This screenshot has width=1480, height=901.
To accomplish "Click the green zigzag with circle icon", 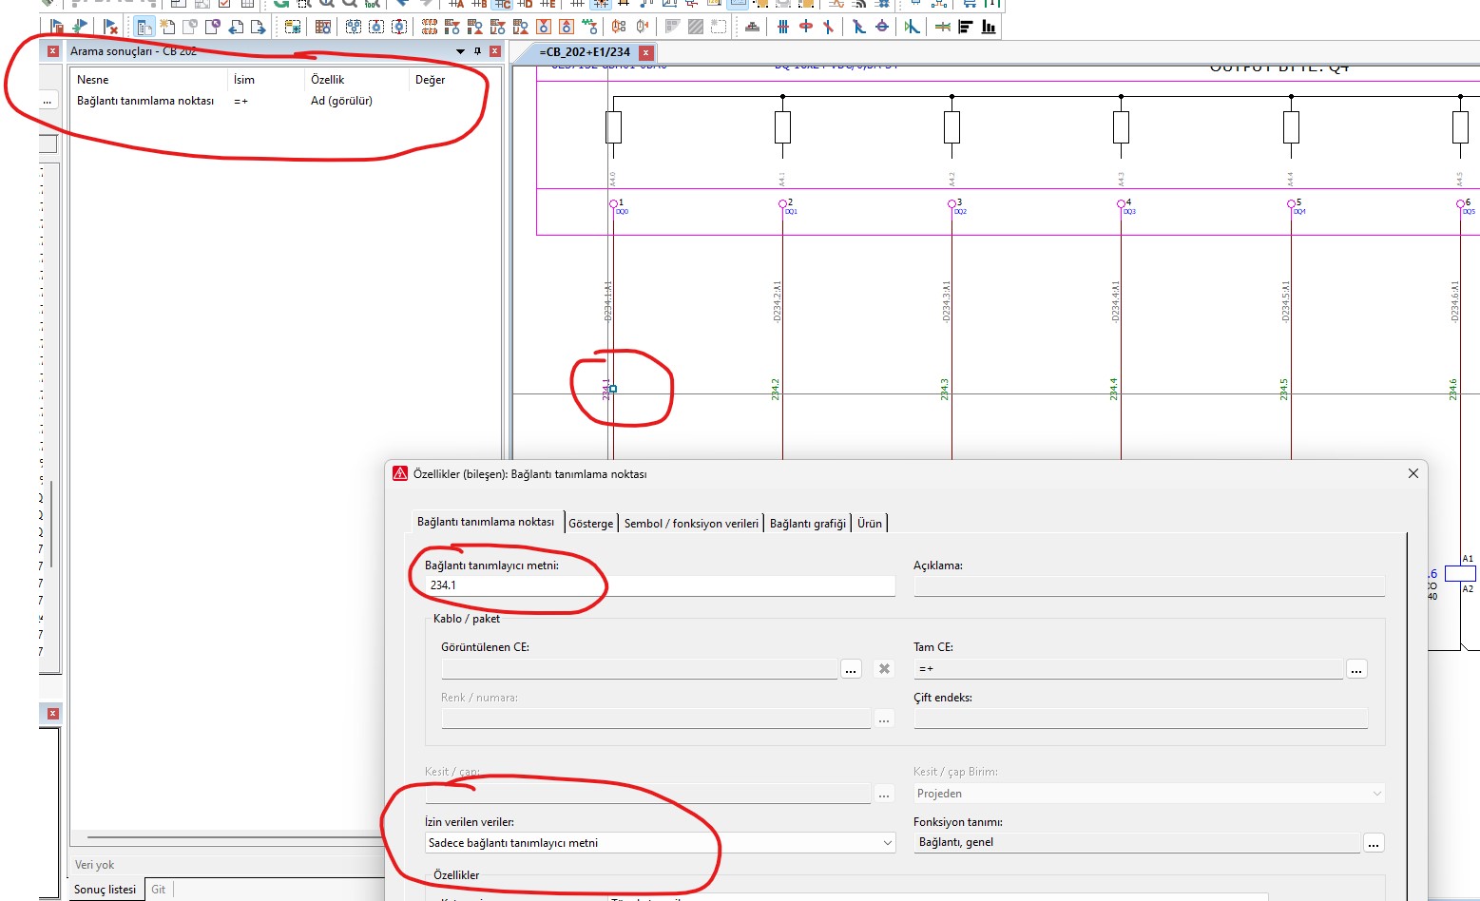I will (x=590, y=27).
